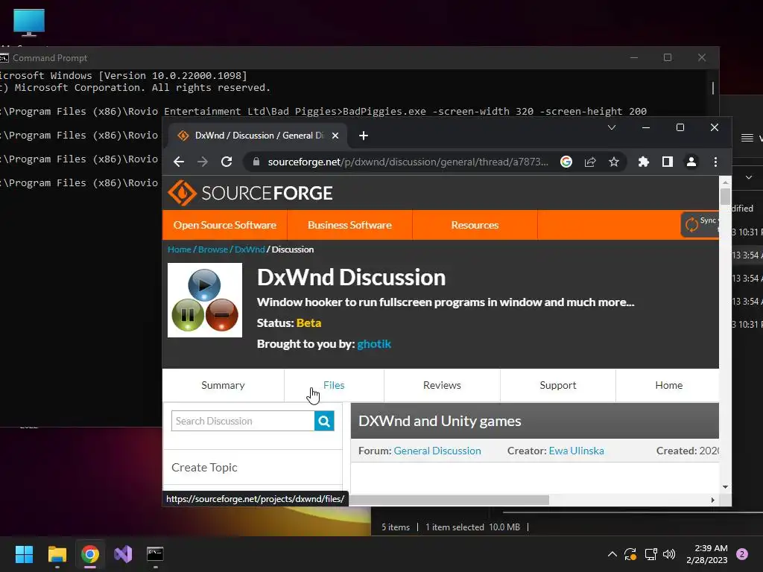Open the notification badge showing 2
This screenshot has width=763, height=572.
click(x=741, y=554)
